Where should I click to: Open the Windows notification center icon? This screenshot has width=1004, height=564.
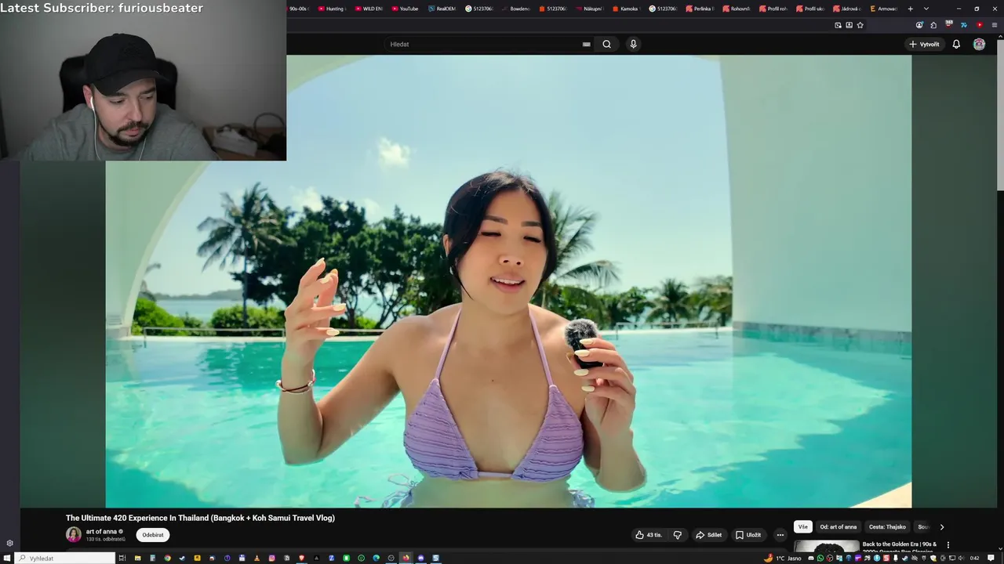tap(991, 558)
